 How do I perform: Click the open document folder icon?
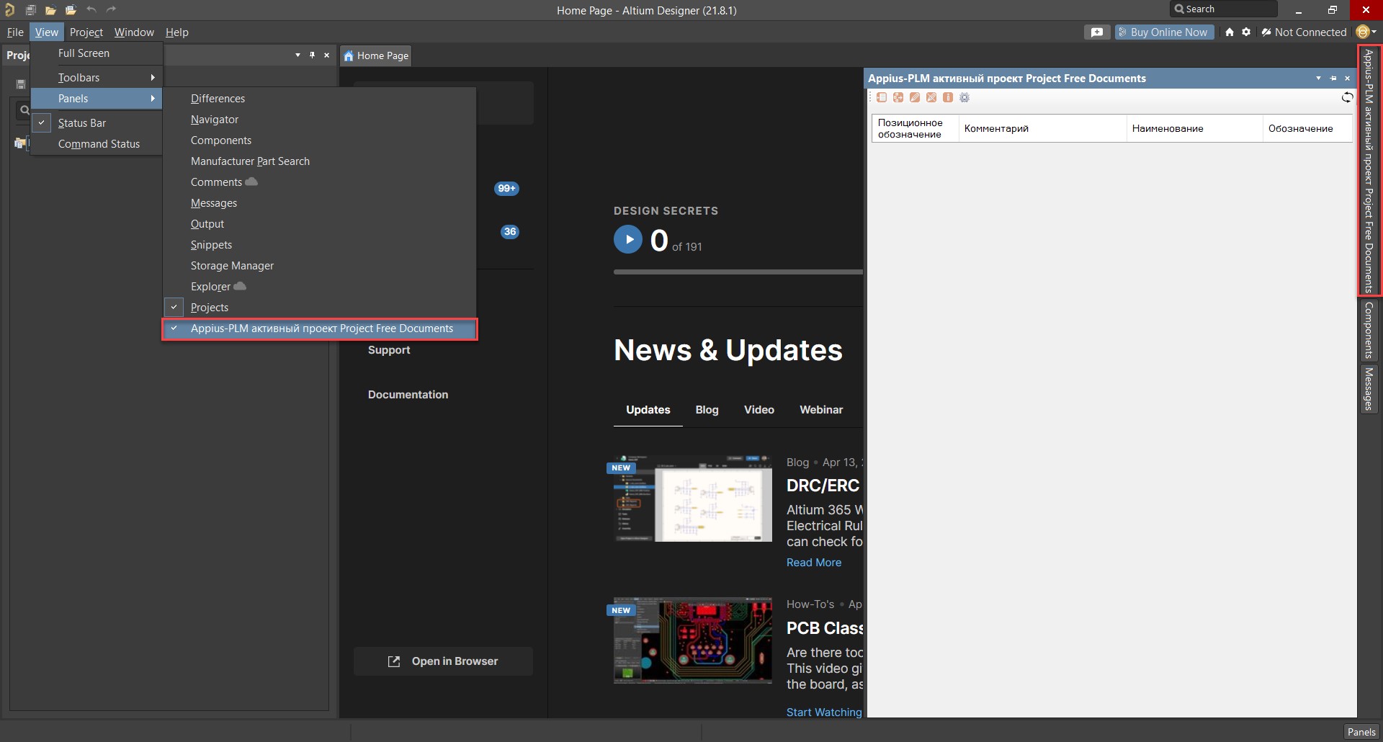pos(50,10)
